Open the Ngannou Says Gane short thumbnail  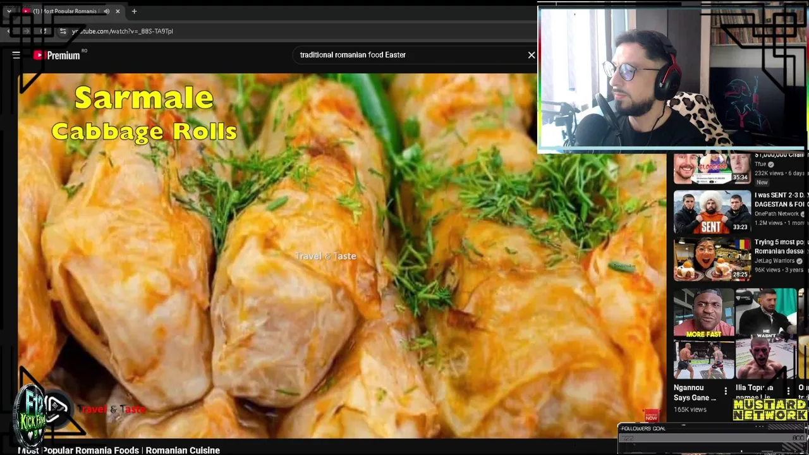[703, 333]
